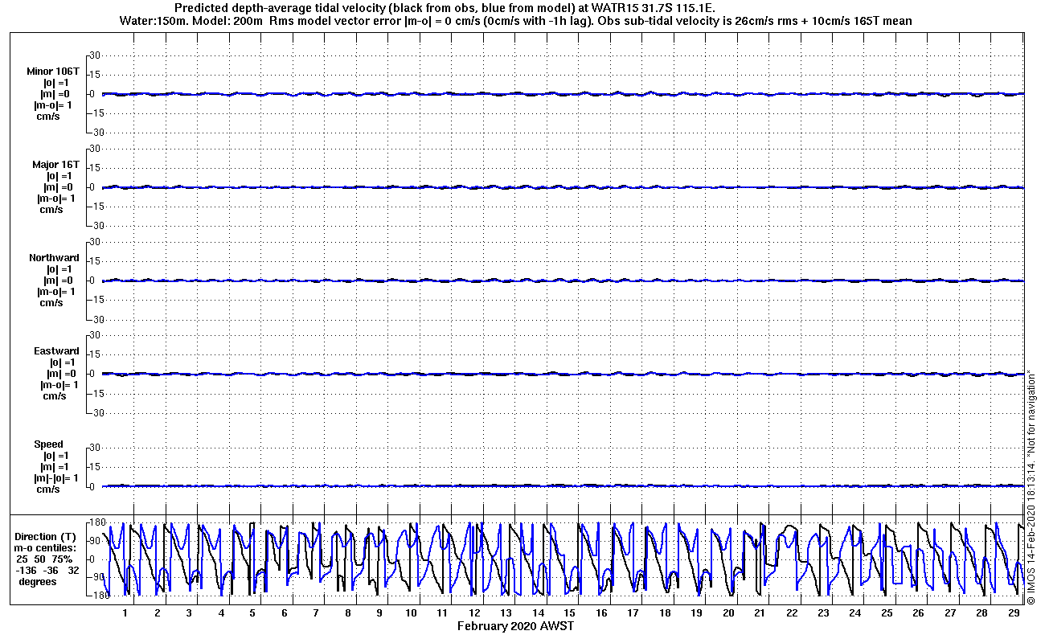The height and width of the screenshot is (643, 1045).
Task: Click the '|o| =1' text under Northward
Action: pos(59,269)
